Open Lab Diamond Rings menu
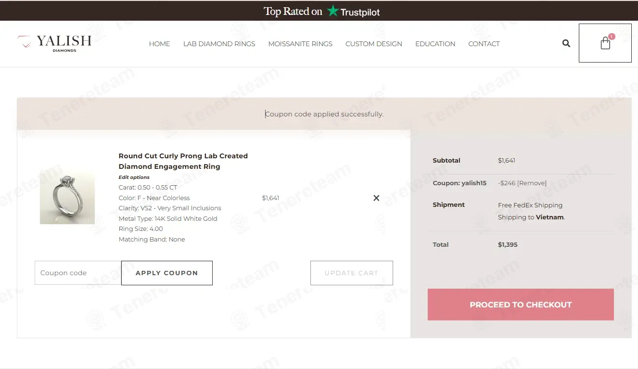Image resolution: width=638 pixels, height=369 pixels. point(219,44)
